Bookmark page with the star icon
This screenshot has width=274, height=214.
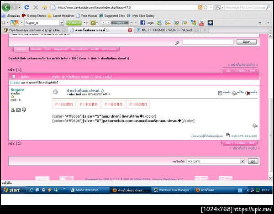click(x=205, y=7)
